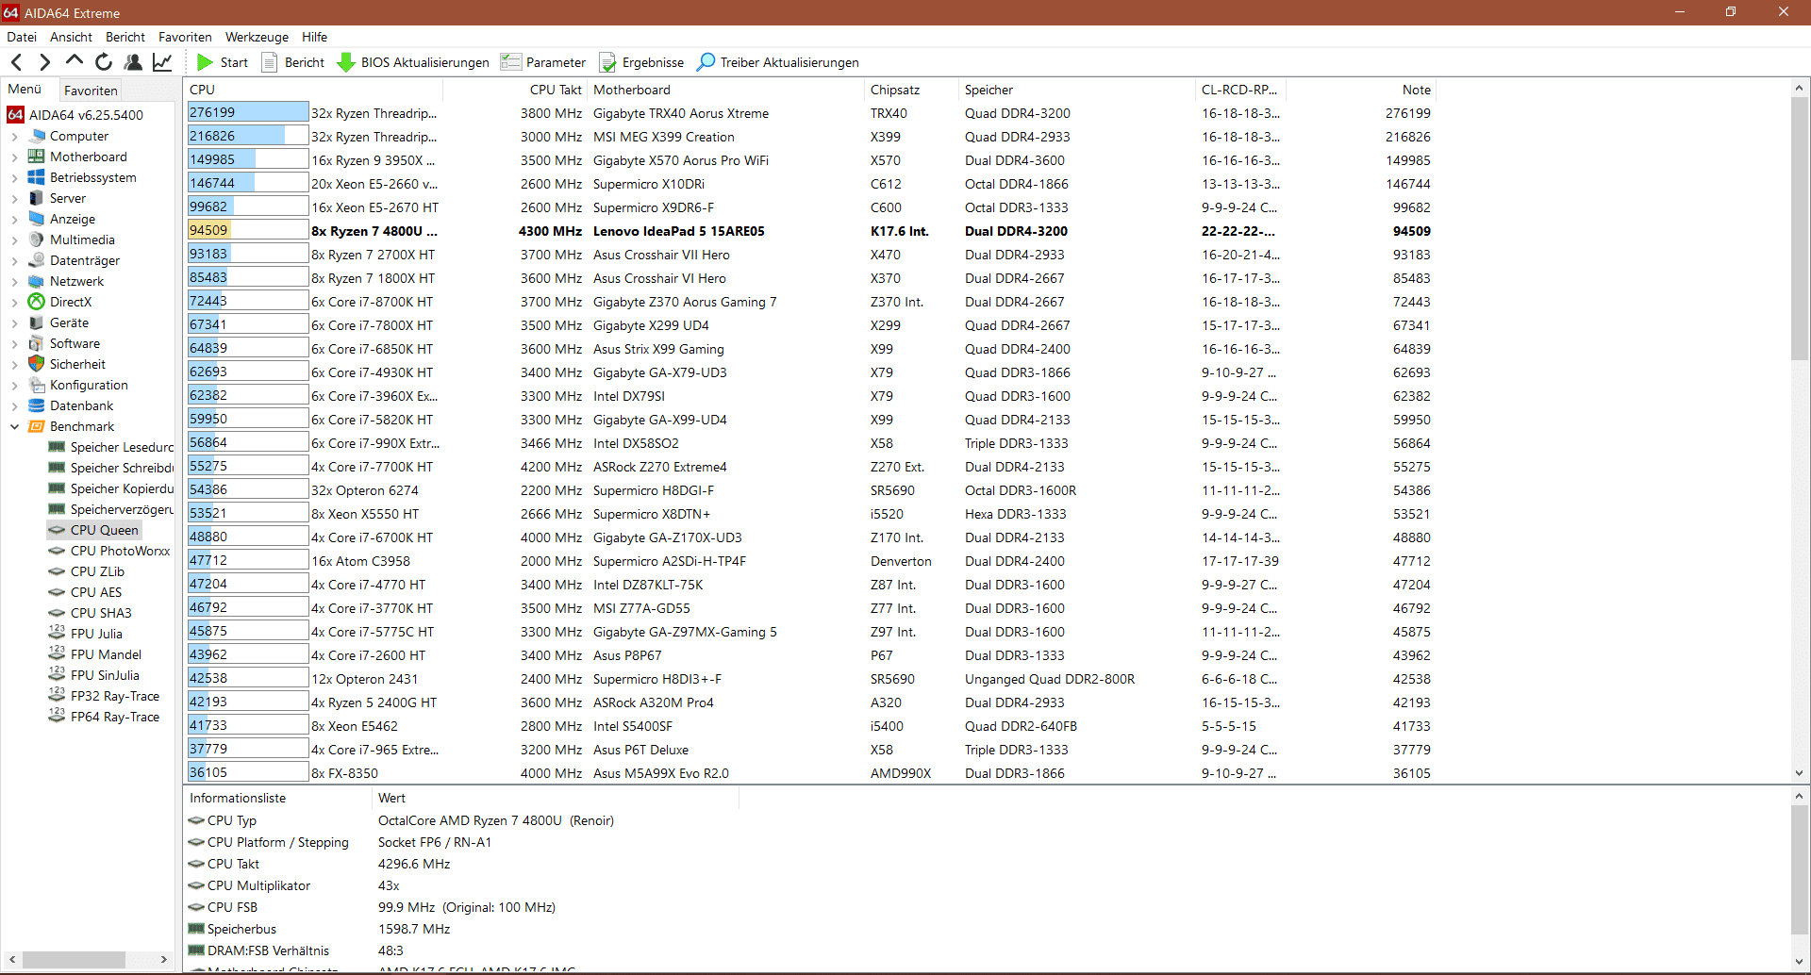The height and width of the screenshot is (975, 1811).
Task: Select the Sicherheit shield icon
Action: click(x=37, y=364)
